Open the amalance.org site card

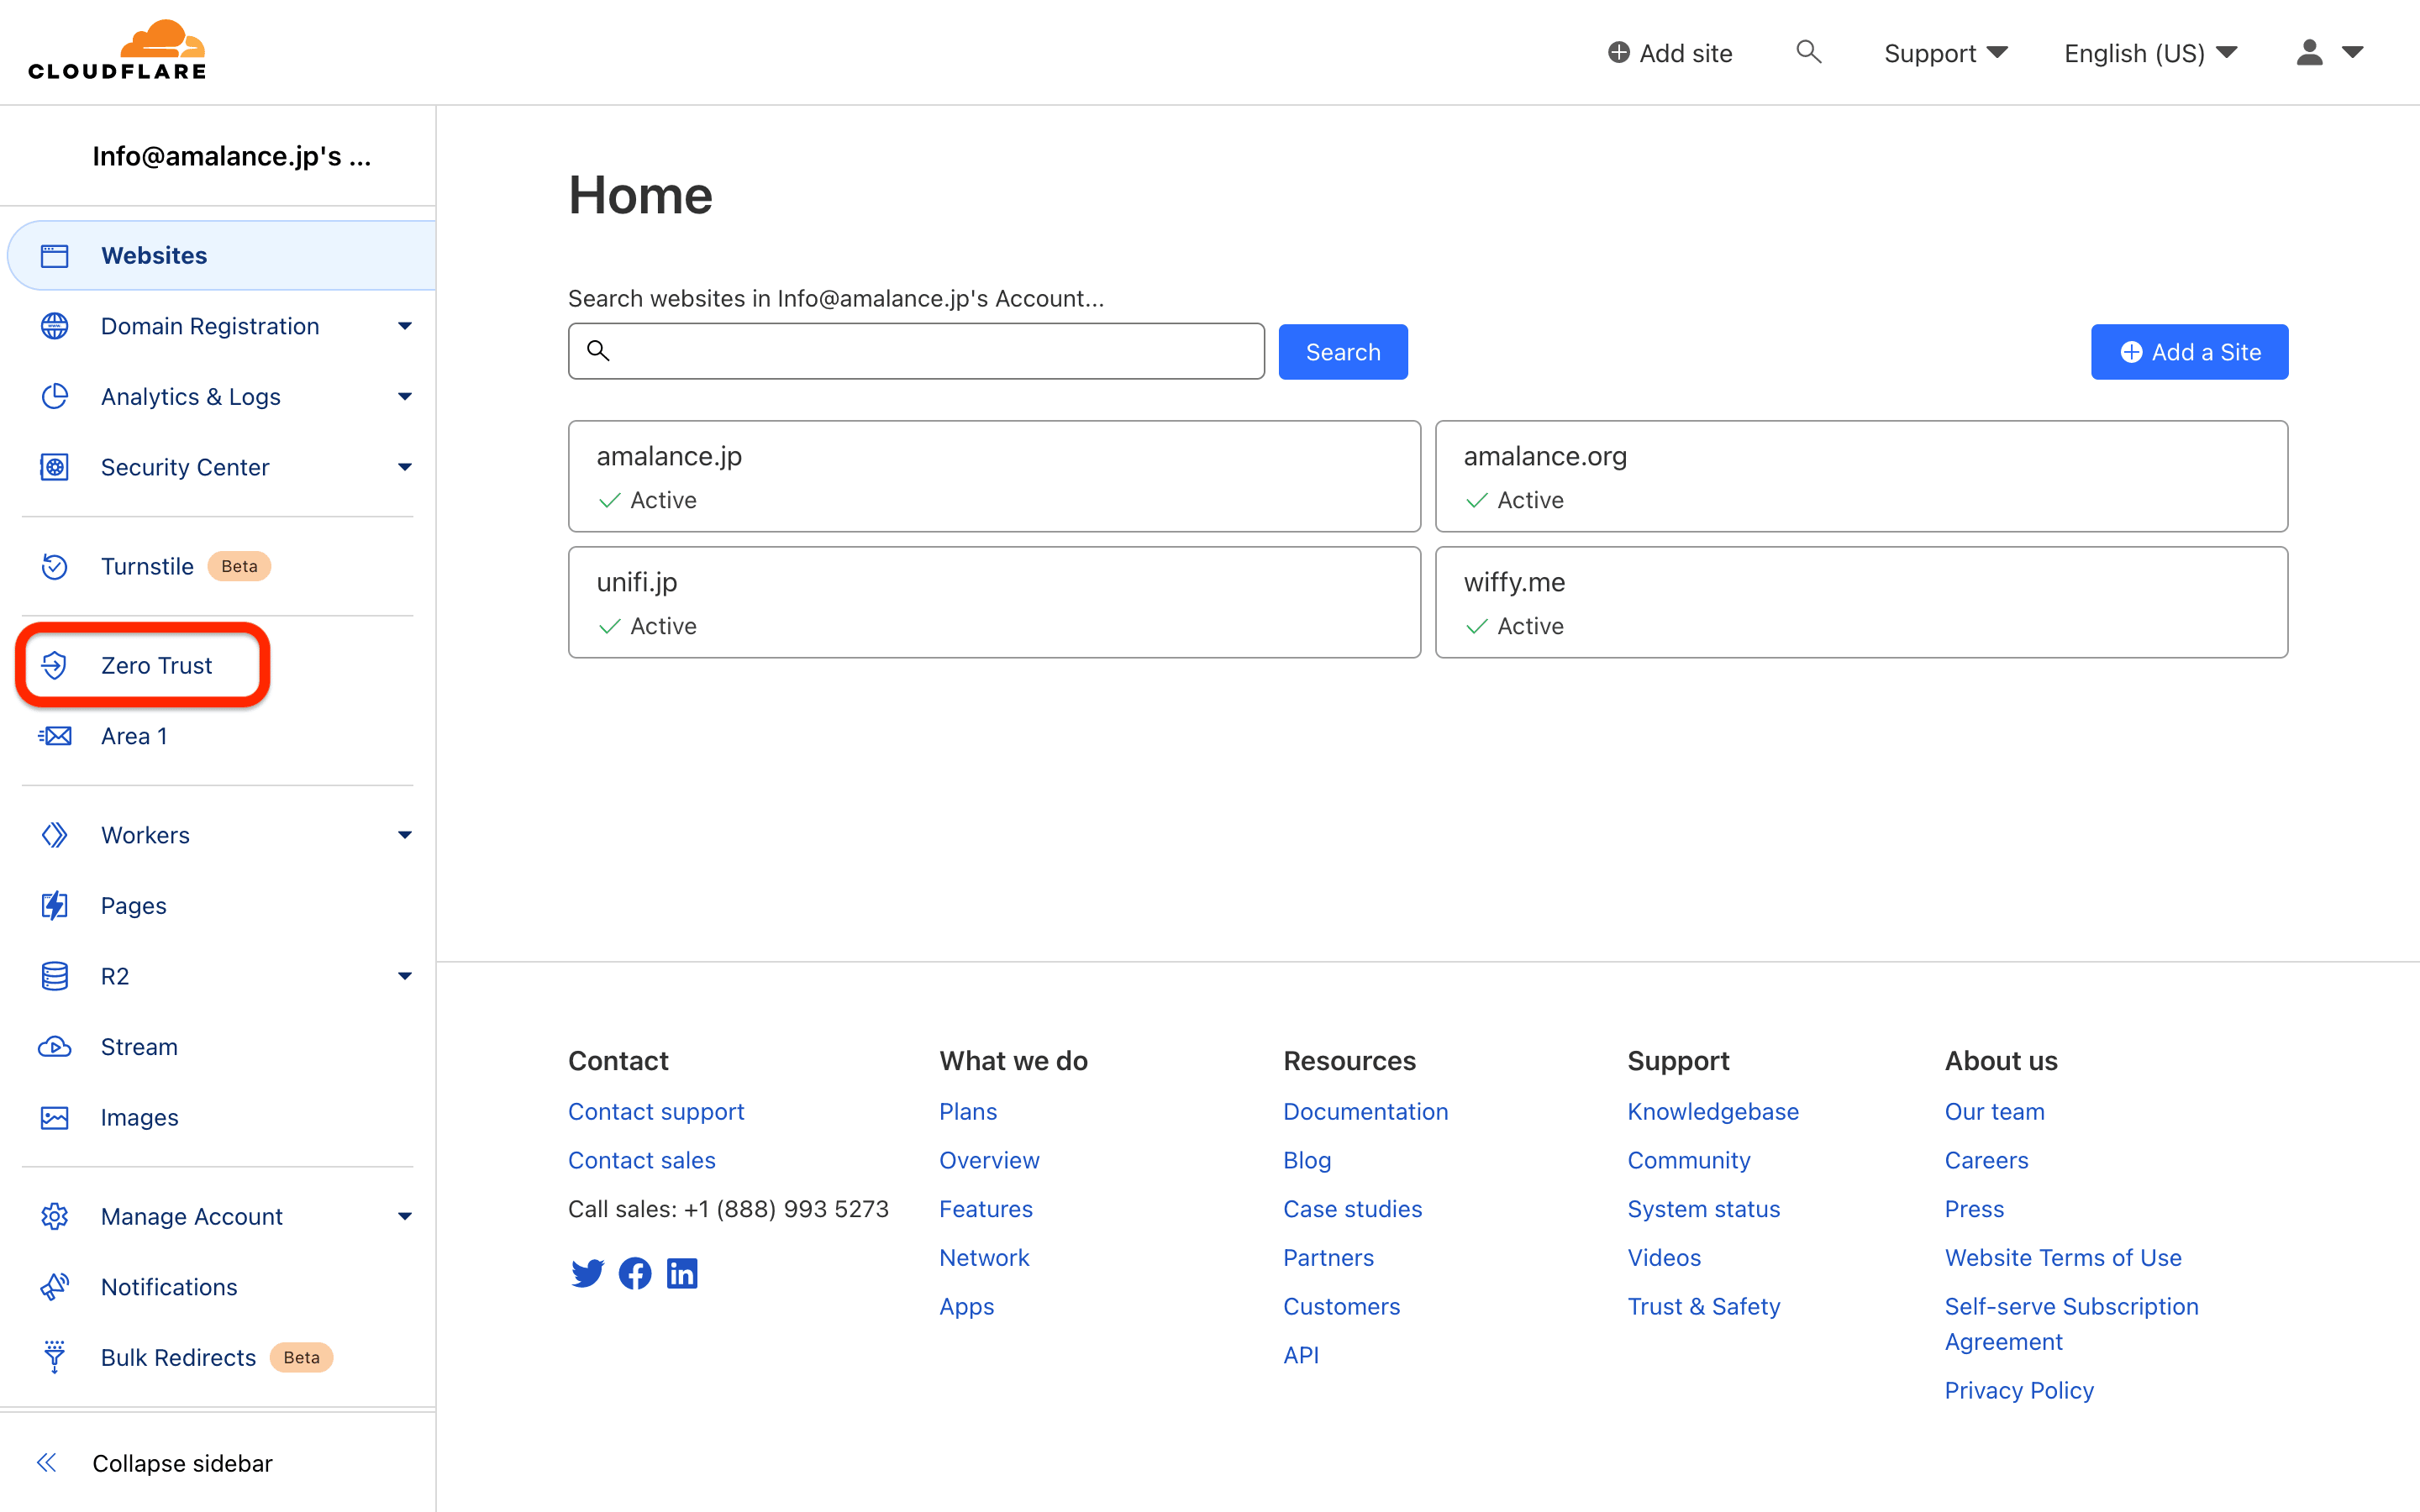coord(1861,476)
